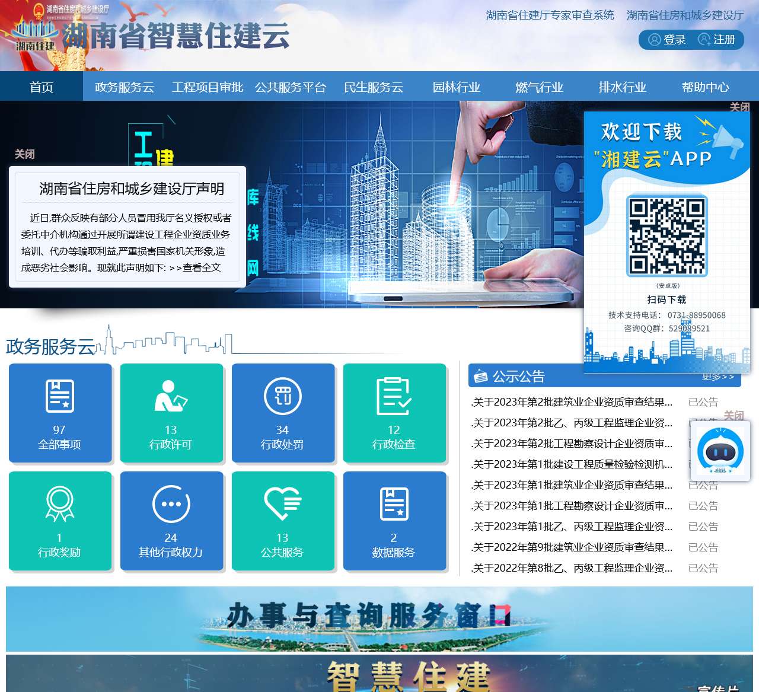Screen dimensions: 759x692
Task: Open 关于2023年第2批建筑业企业资质审查结果 notice
Action: (x=572, y=402)
